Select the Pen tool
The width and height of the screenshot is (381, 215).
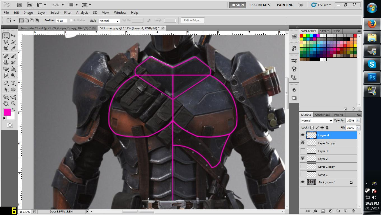click(x=6, y=83)
